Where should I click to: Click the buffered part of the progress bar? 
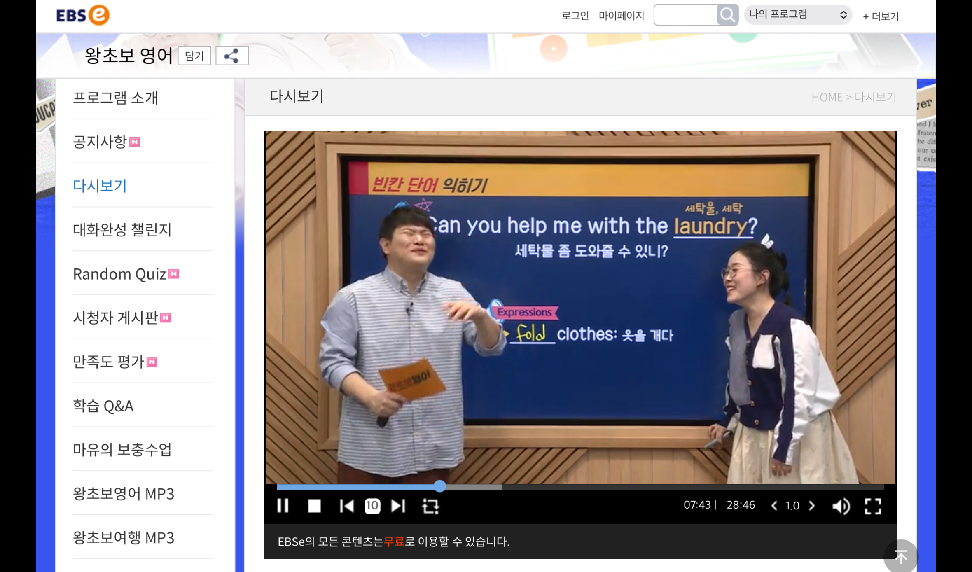click(x=474, y=487)
